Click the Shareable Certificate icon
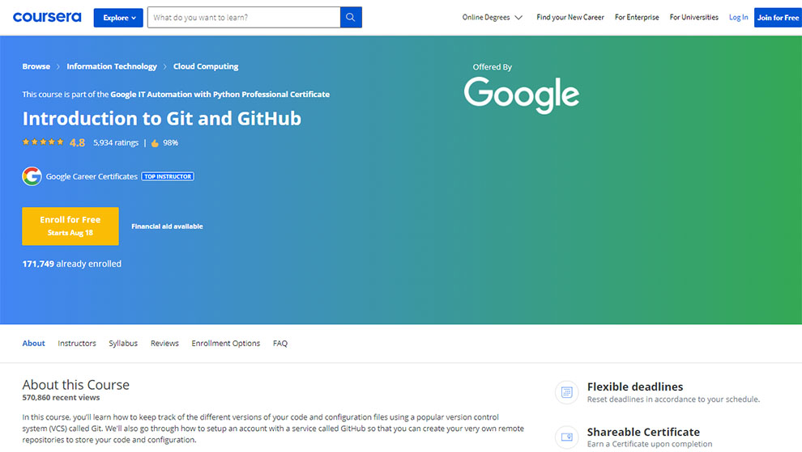 coord(567,437)
